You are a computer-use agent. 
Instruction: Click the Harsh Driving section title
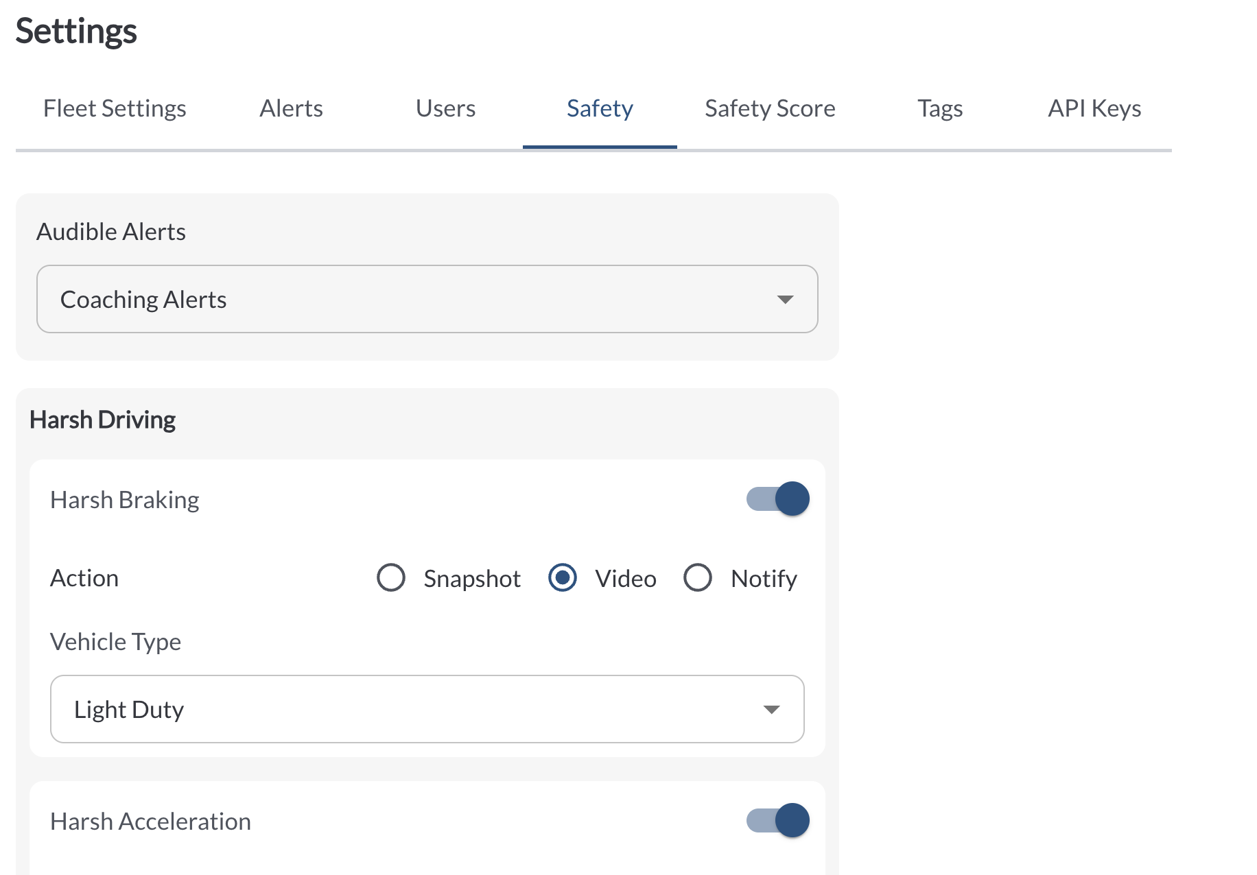pos(103,420)
